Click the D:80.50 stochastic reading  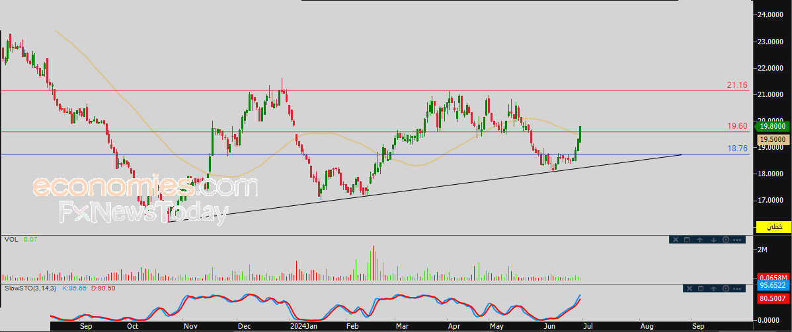coord(104,288)
